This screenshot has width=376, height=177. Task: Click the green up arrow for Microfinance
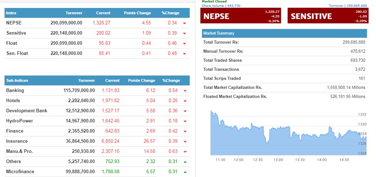185,172
